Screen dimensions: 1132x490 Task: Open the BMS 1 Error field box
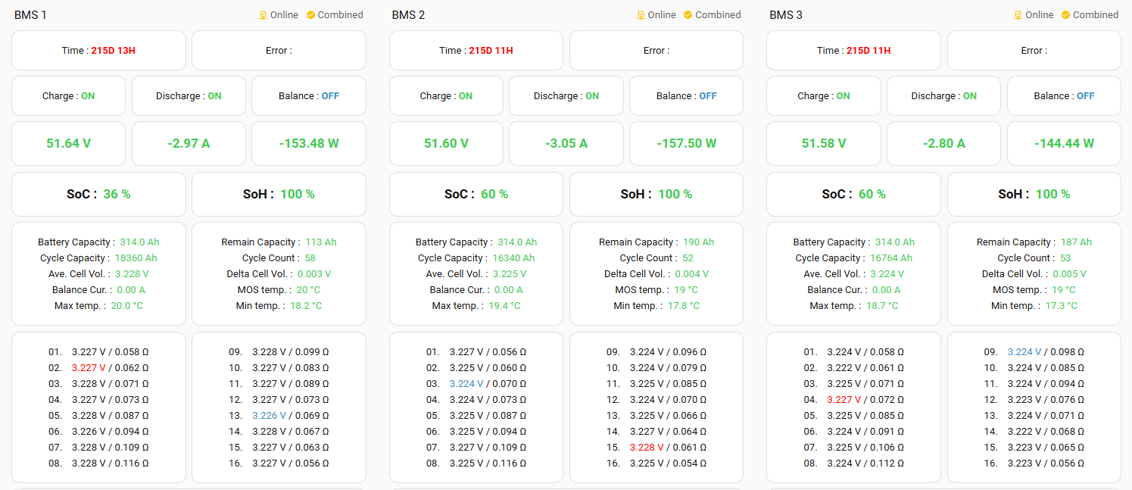279,51
